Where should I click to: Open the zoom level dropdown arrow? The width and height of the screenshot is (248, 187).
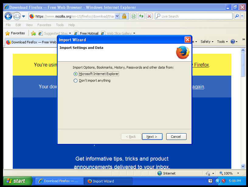(238, 173)
